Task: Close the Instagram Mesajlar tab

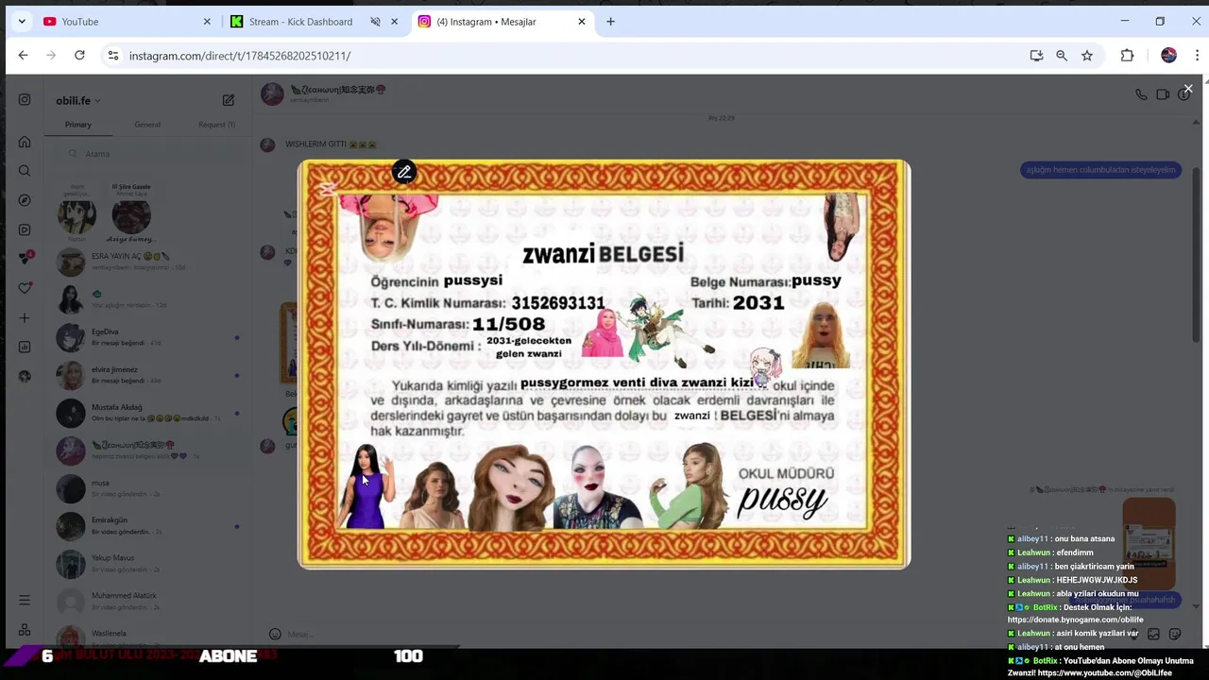Action: tap(582, 22)
